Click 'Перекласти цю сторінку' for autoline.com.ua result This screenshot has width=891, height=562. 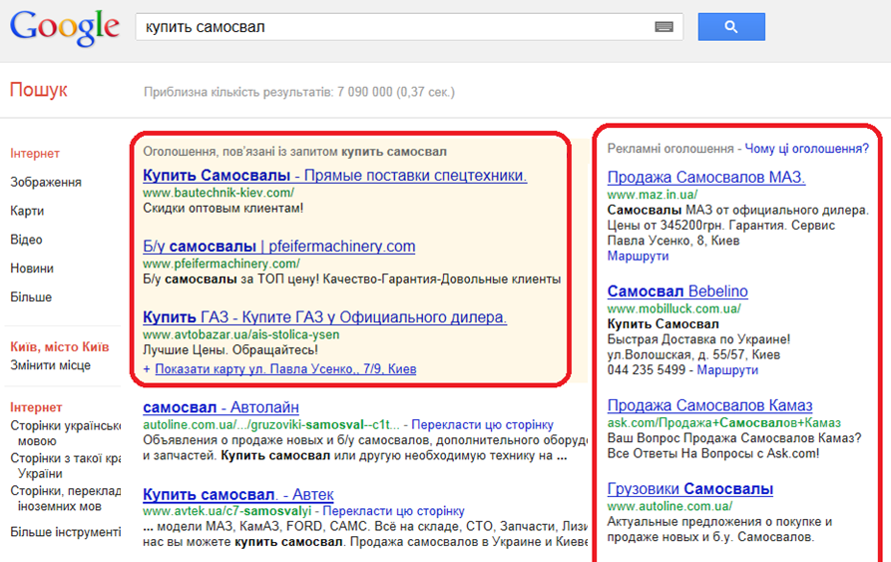point(482,425)
